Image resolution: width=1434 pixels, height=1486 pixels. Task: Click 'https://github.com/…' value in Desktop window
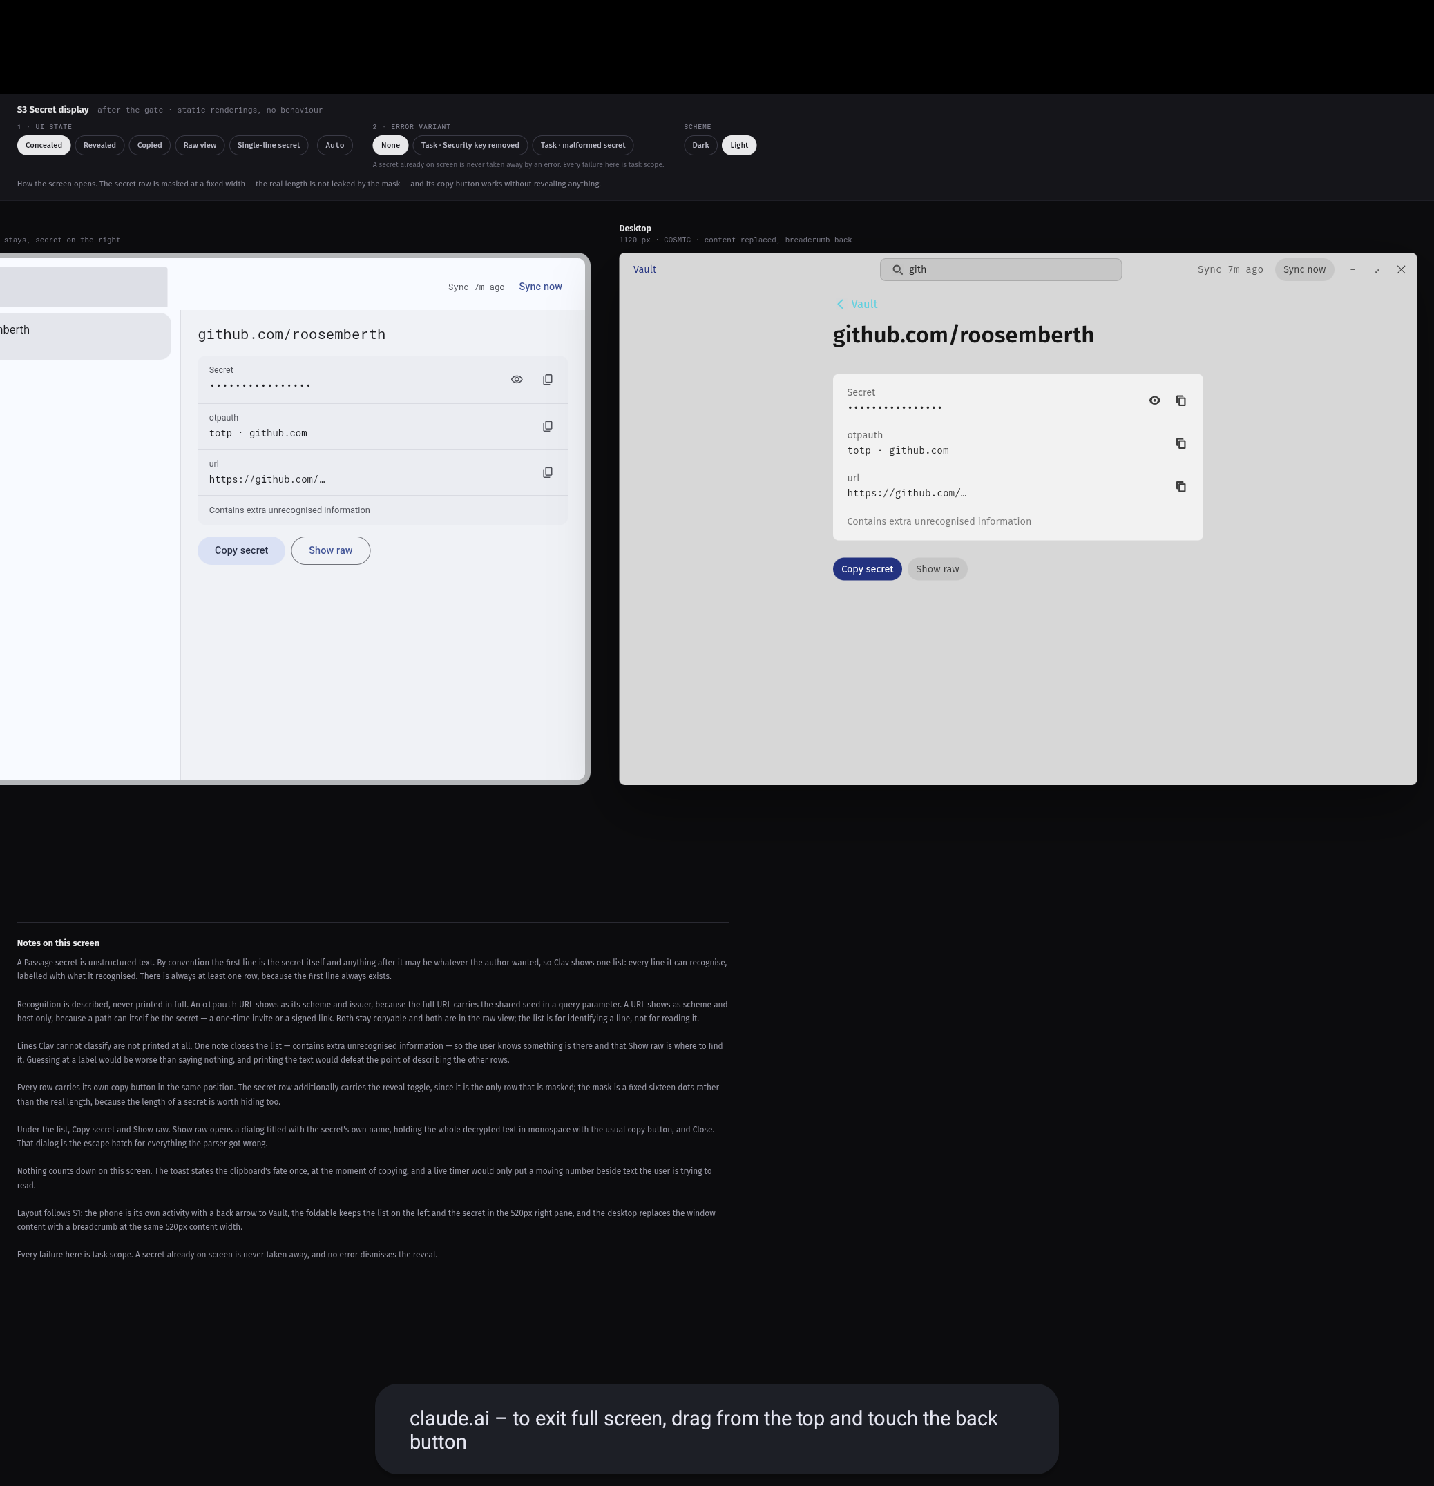[x=907, y=493]
